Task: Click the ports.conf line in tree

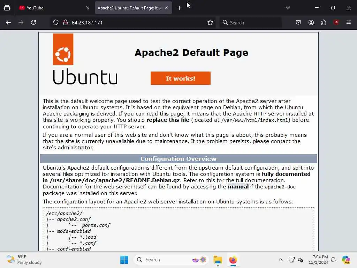Action: click(x=96, y=225)
